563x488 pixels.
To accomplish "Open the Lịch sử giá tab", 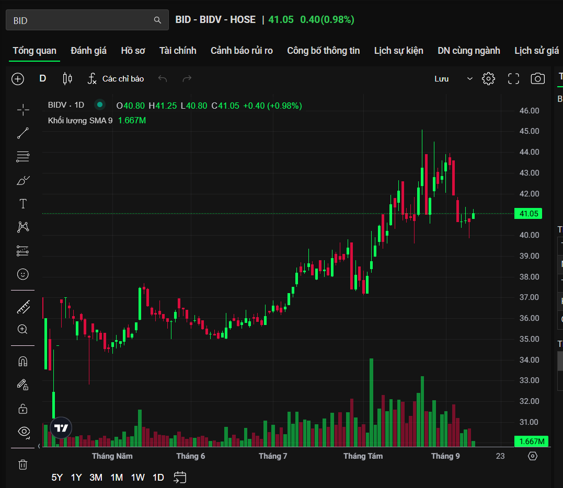I will [x=536, y=51].
